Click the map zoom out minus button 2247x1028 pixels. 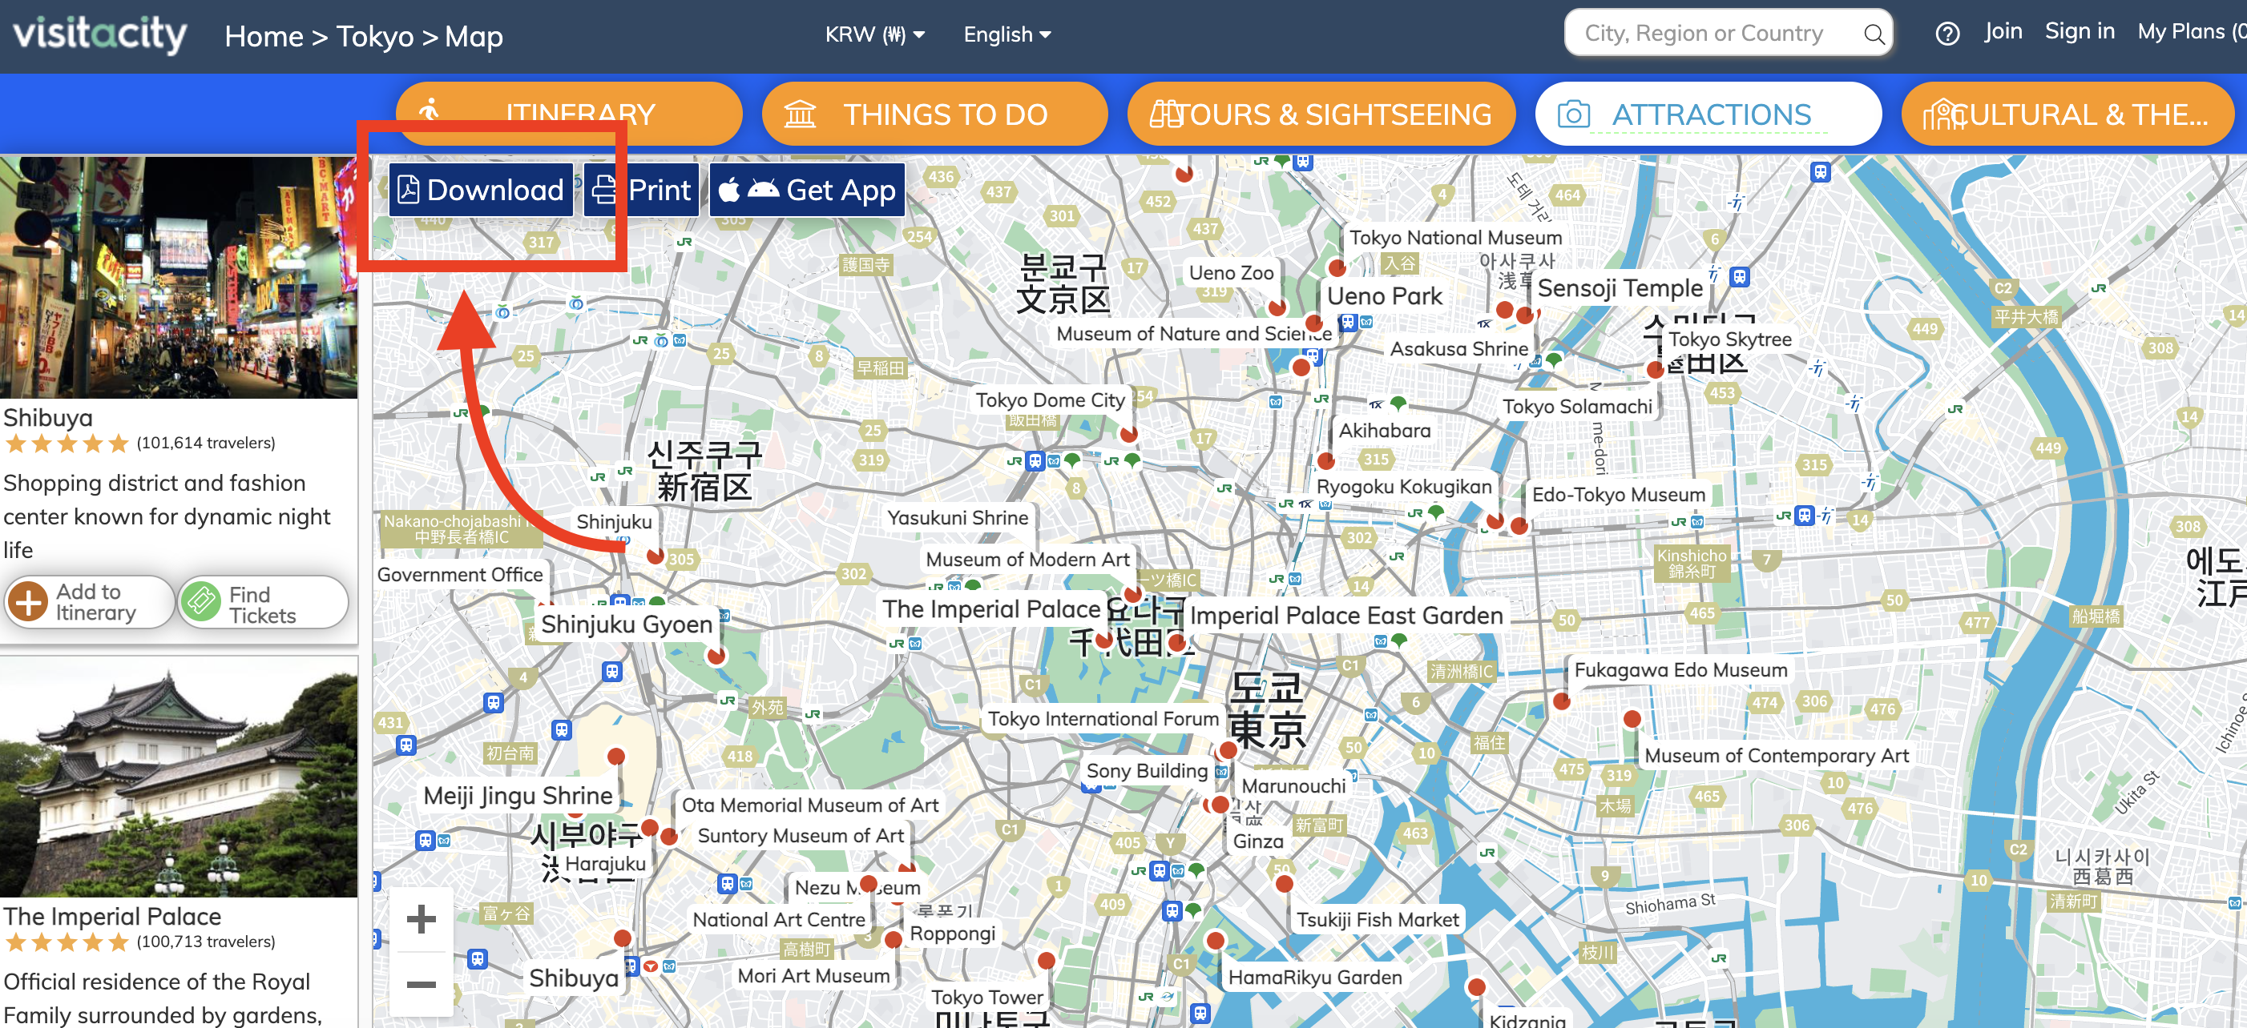pos(422,985)
